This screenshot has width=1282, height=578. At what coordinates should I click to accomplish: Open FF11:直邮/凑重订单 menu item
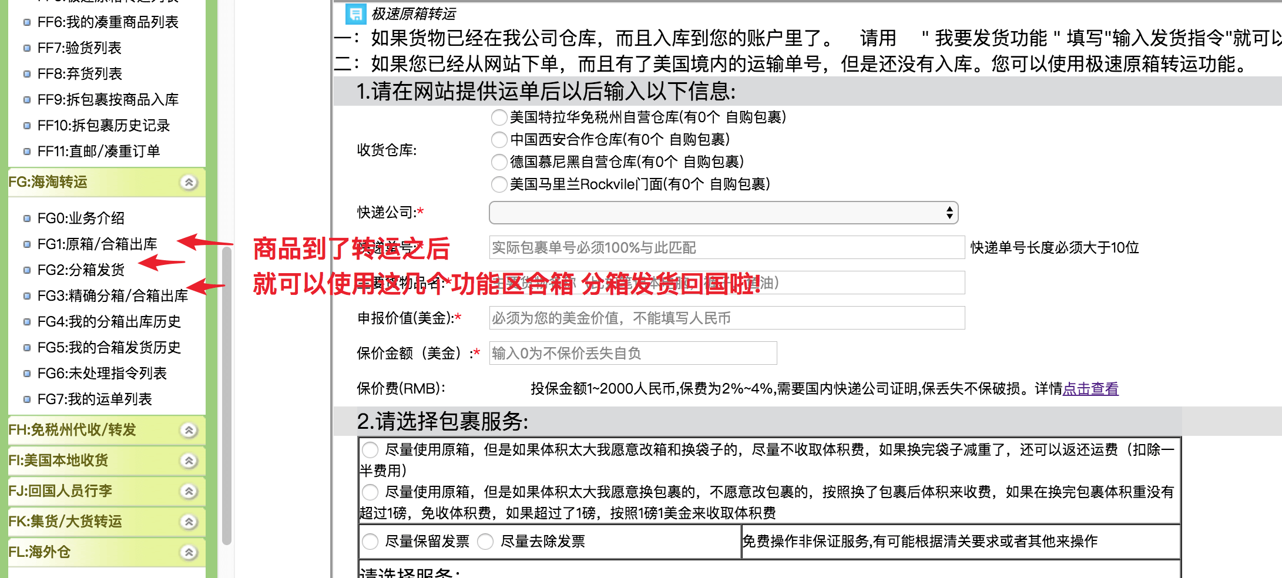(x=99, y=152)
